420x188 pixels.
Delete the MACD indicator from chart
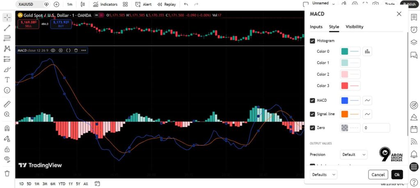click(x=76, y=50)
